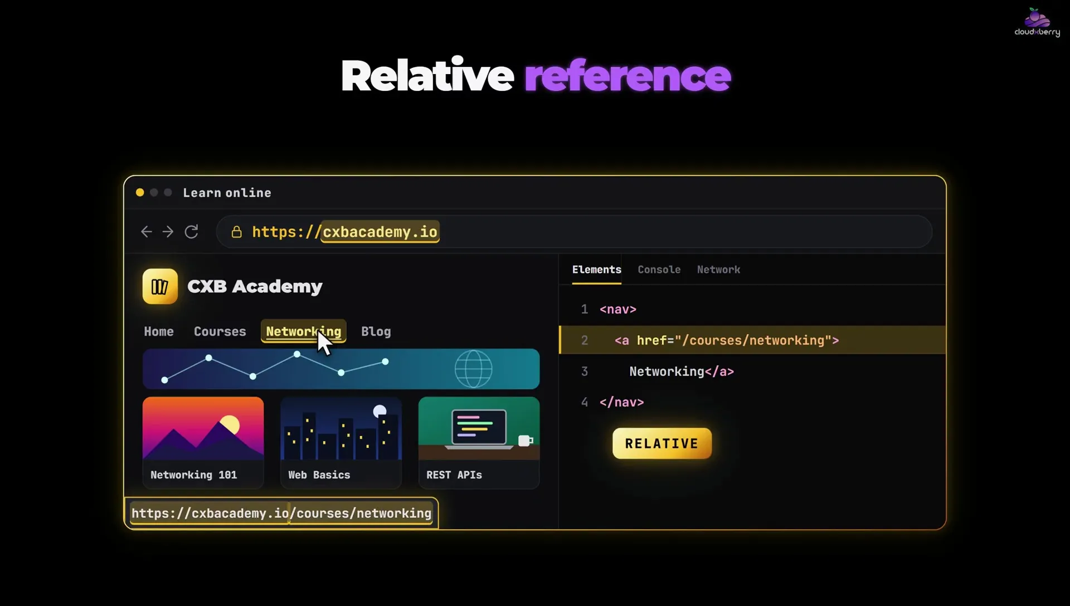The width and height of the screenshot is (1070, 606).
Task: Click the browser back arrow
Action: click(x=147, y=232)
